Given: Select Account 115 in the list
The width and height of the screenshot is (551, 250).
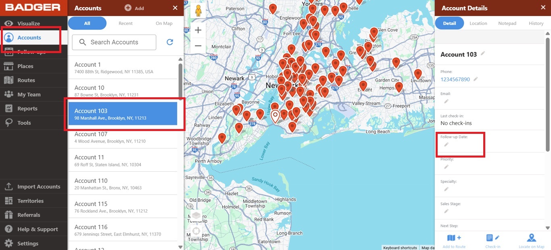Looking at the screenshot, I should click(x=123, y=207).
